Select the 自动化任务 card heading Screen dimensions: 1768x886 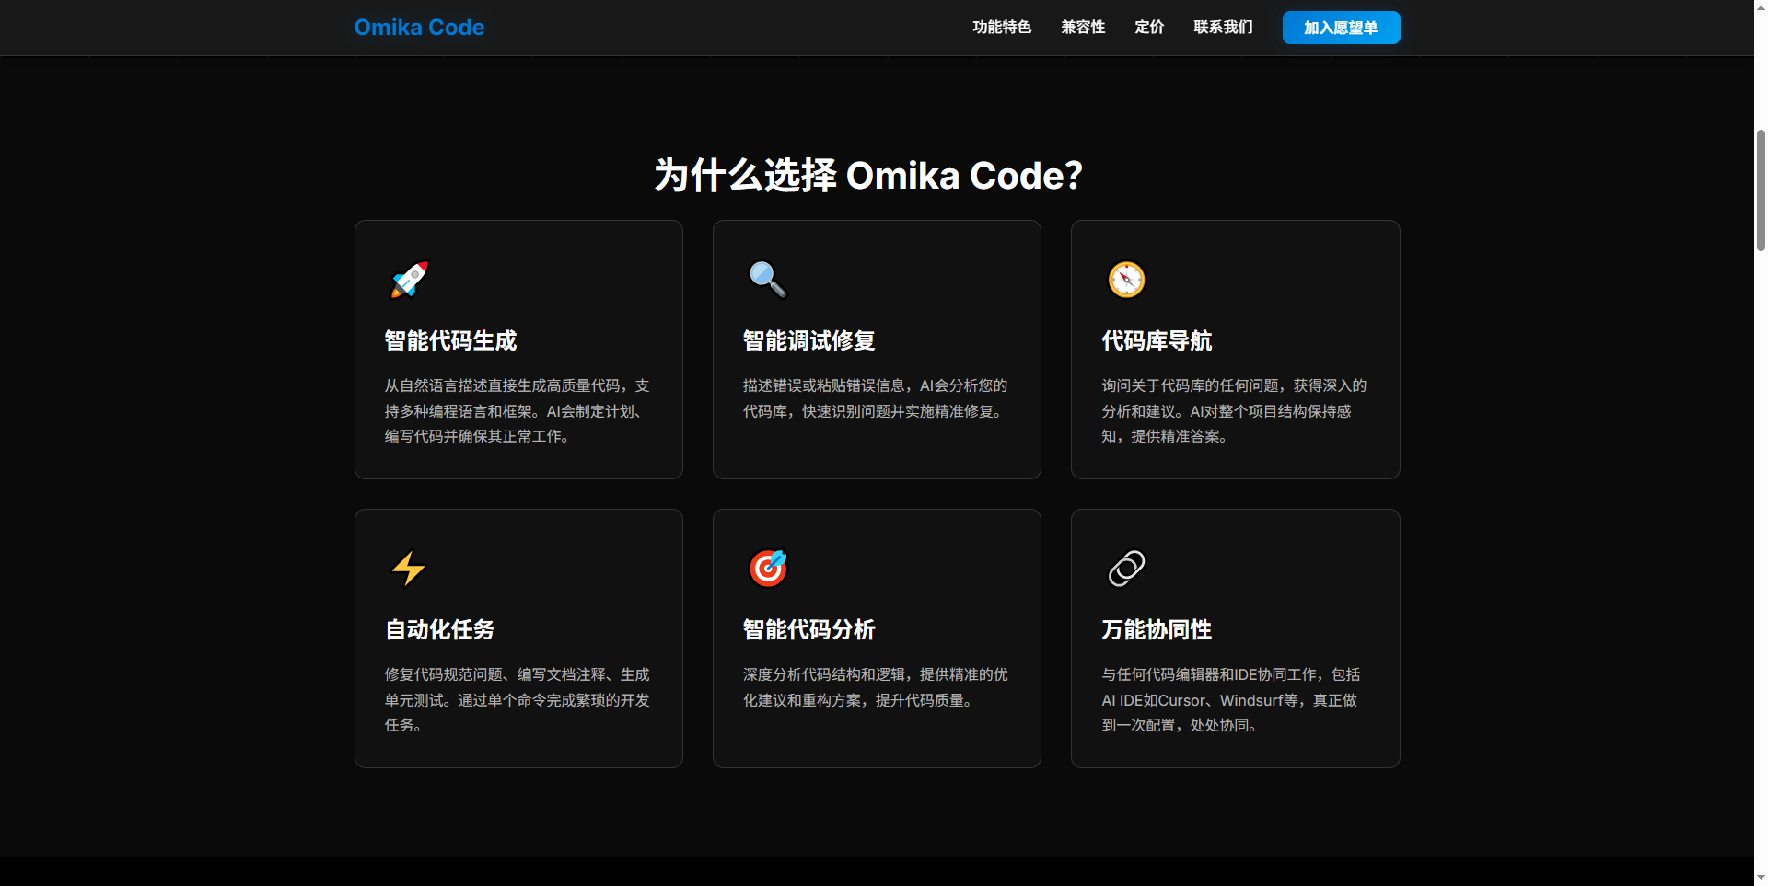[439, 630]
